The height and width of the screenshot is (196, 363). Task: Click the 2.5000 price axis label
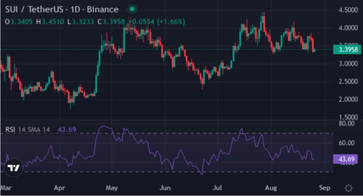click(x=348, y=82)
